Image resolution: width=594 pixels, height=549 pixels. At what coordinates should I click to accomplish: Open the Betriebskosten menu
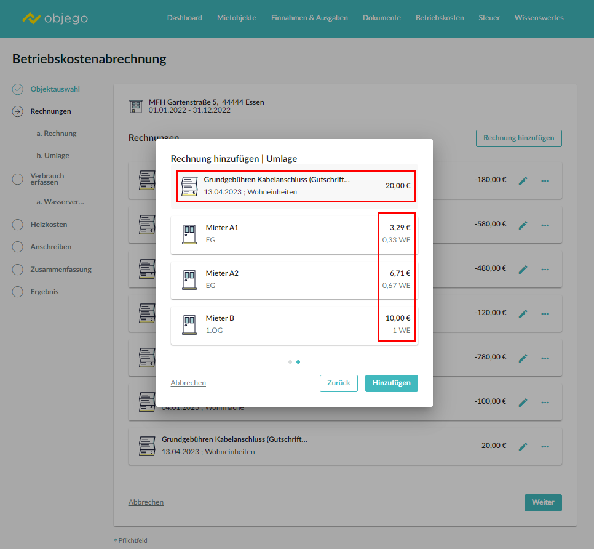pyautogui.click(x=440, y=18)
